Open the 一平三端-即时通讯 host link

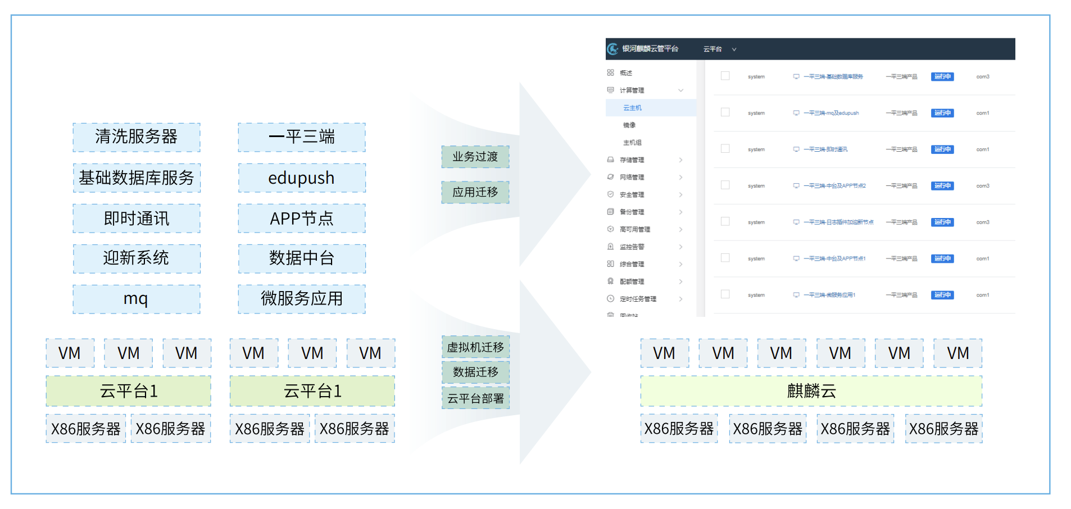pos(825,149)
